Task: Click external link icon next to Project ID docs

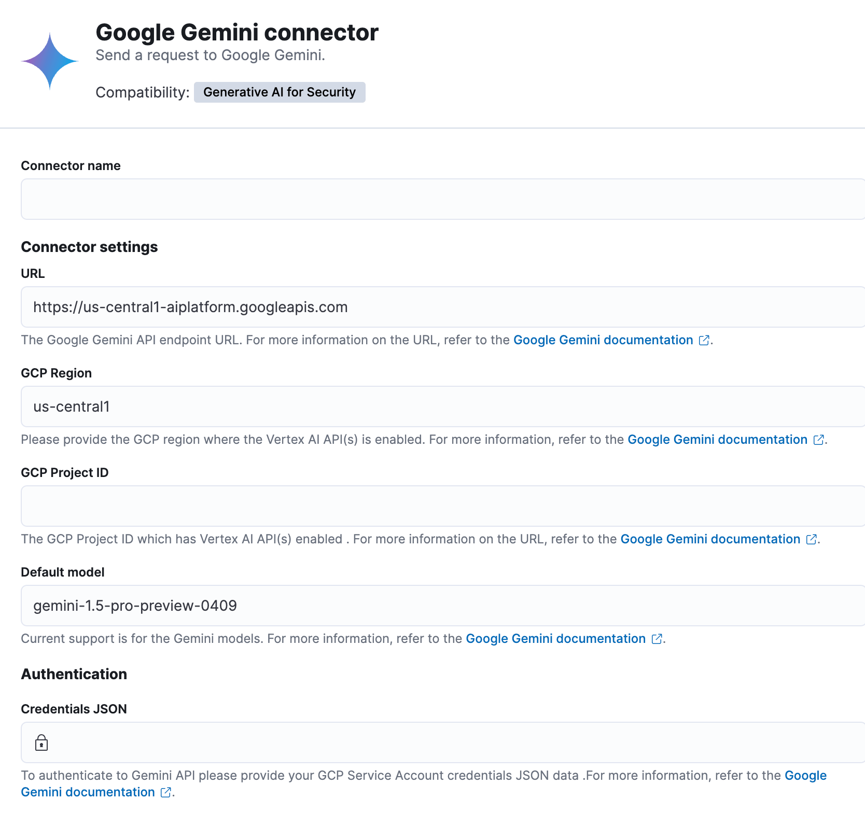Action: [811, 539]
